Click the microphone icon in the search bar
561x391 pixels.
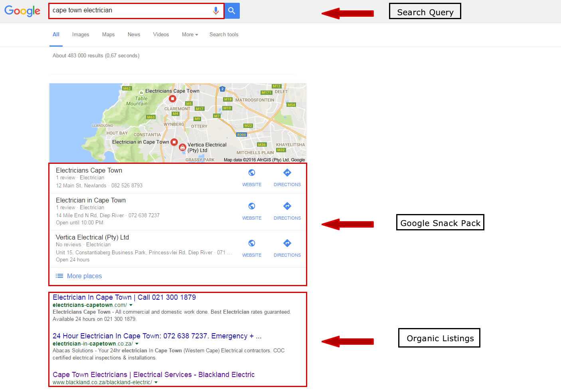[x=216, y=11]
